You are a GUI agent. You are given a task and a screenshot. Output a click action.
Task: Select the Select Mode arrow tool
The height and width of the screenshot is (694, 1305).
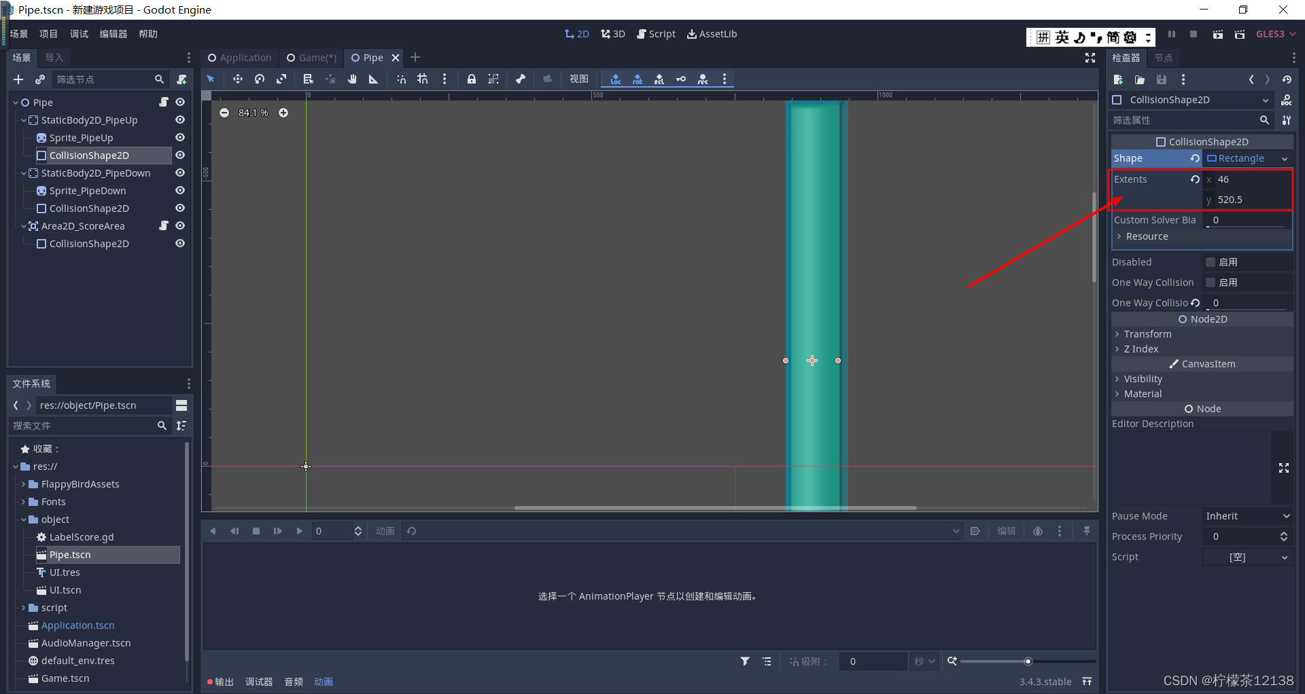point(211,79)
